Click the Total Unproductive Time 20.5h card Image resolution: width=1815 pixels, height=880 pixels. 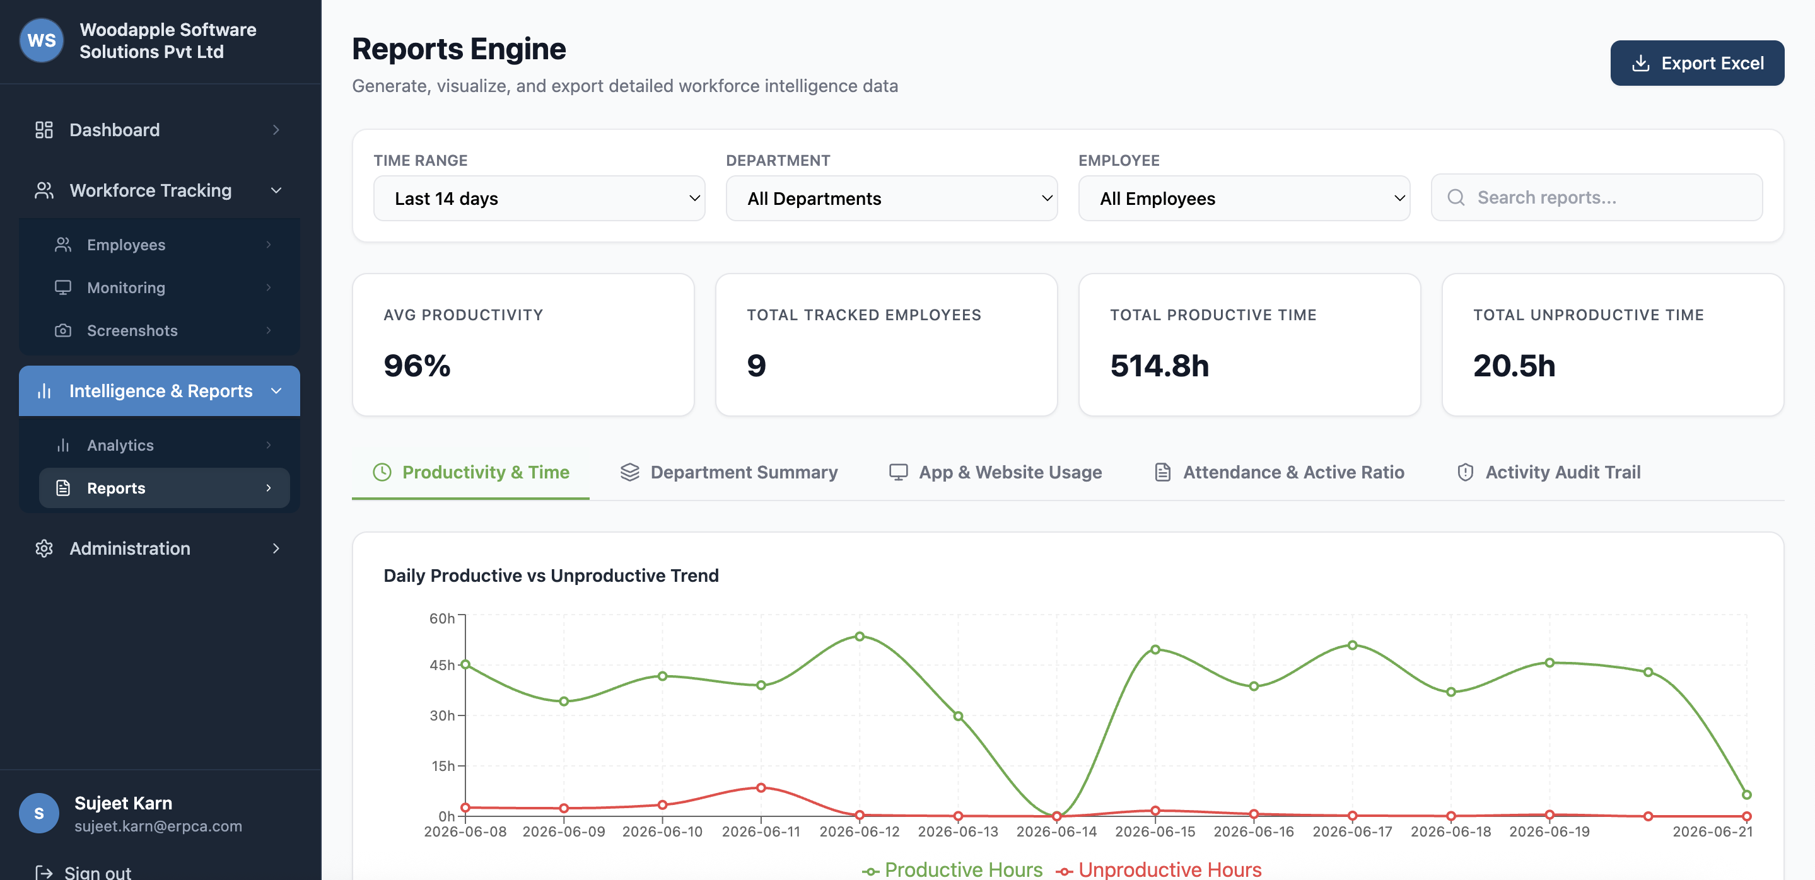click(x=1613, y=345)
